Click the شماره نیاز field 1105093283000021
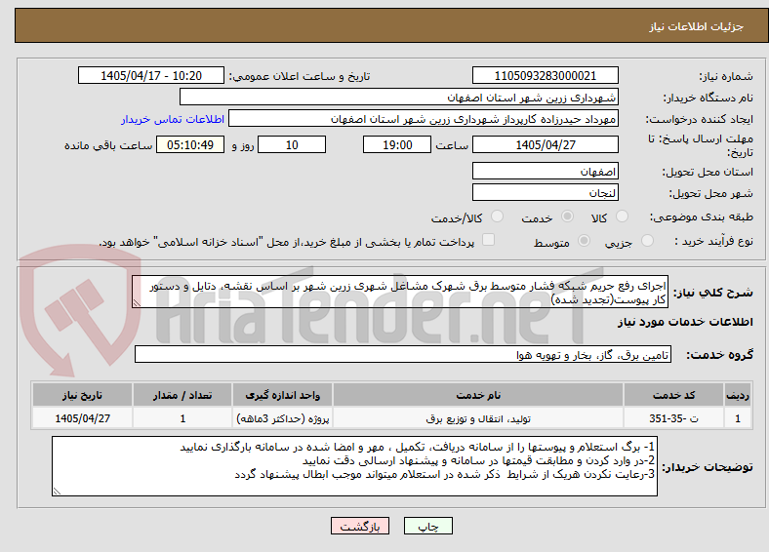This screenshot has width=769, height=552. [545, 75]
